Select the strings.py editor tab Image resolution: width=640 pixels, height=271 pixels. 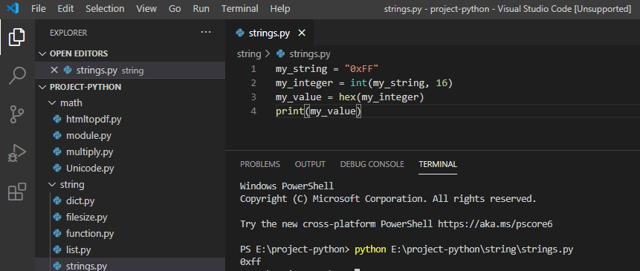point(269,33)
